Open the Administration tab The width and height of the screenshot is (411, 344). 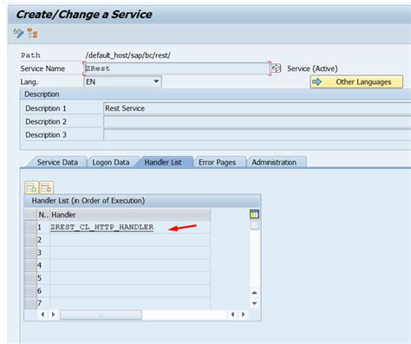(x=274, y=162)
